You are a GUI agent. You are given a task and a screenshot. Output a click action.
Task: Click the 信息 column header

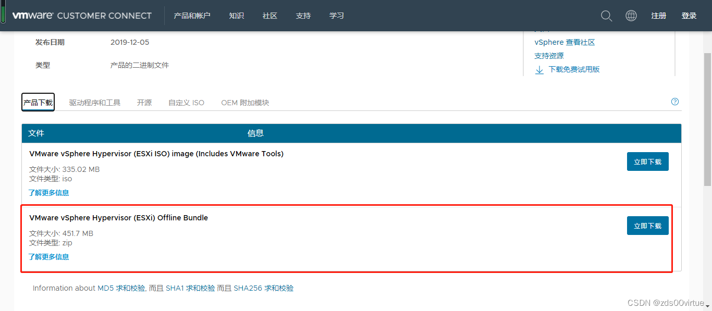(255, 133)
